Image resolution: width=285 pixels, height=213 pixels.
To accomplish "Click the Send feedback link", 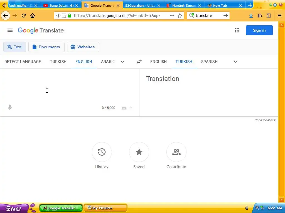I will (x=265, y=120).
